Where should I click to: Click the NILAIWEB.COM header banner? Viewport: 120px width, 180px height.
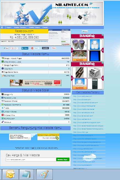pyautogui.click(x=52, y=13)
